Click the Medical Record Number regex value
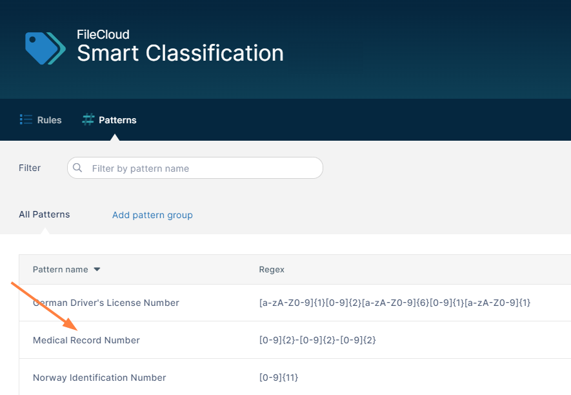Viewport: 571px width, 395px height. pyautogui.click(x=317, y=340)
